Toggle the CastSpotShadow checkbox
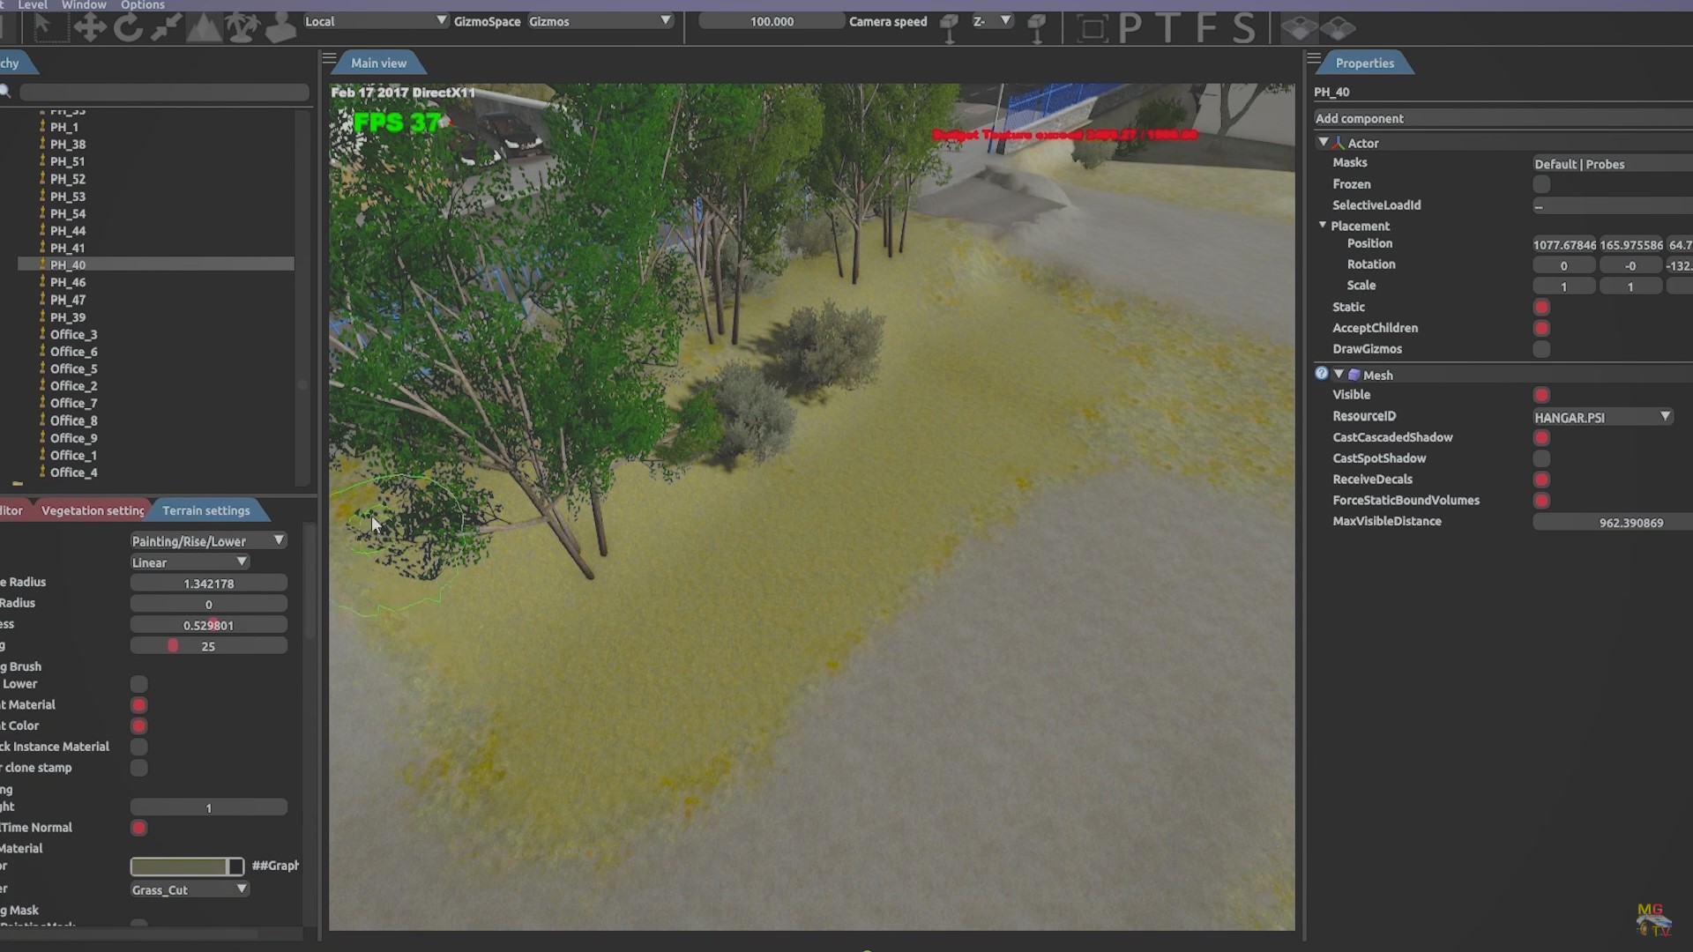This screenshot has height=952, width=1693. [1541, 458]
